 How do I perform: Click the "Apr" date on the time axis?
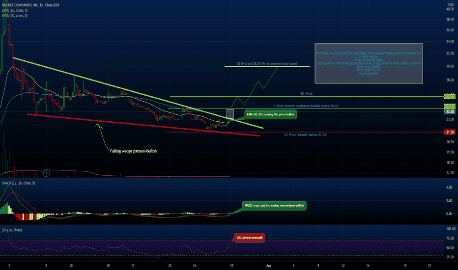(x=269, y=266)
